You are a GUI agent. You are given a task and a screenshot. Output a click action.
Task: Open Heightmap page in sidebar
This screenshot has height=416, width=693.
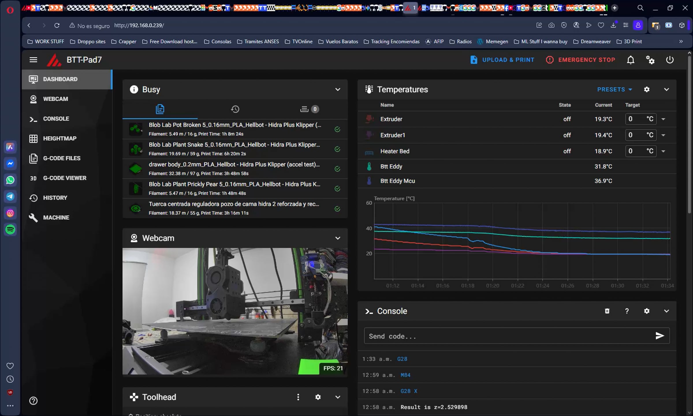(x=67, y=138)
